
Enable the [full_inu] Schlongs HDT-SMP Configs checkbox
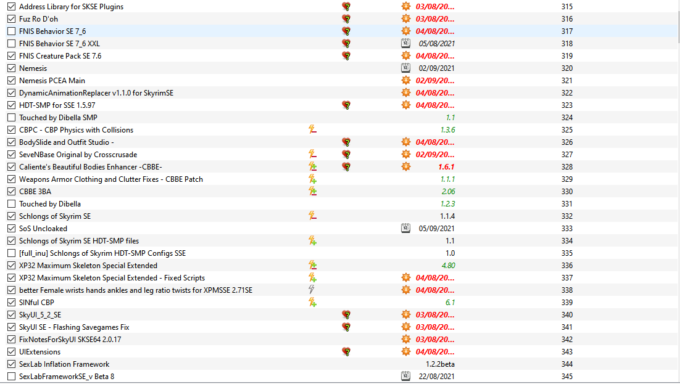tap(12, 253)
